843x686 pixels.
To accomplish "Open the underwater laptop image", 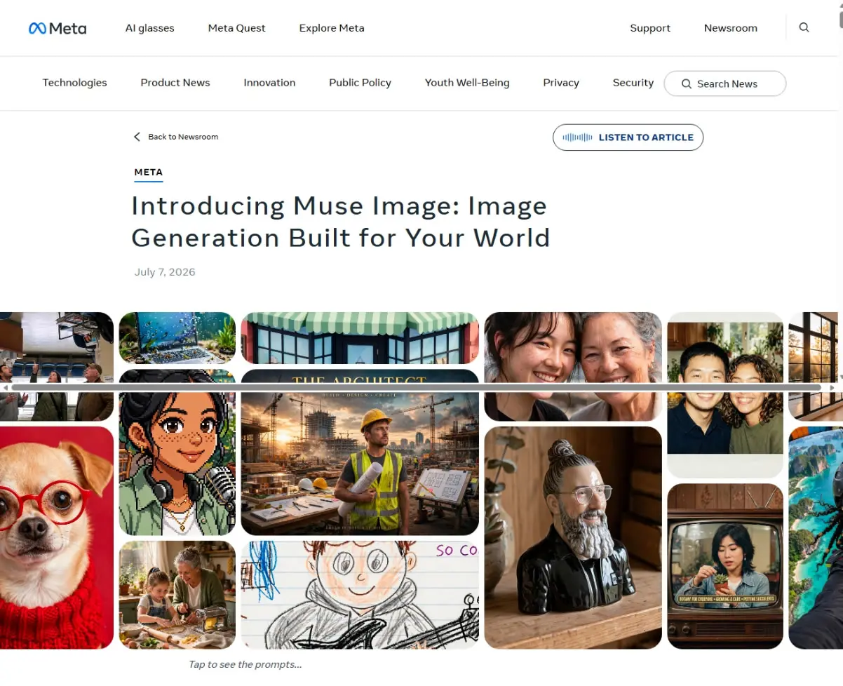I will point(177,338).
